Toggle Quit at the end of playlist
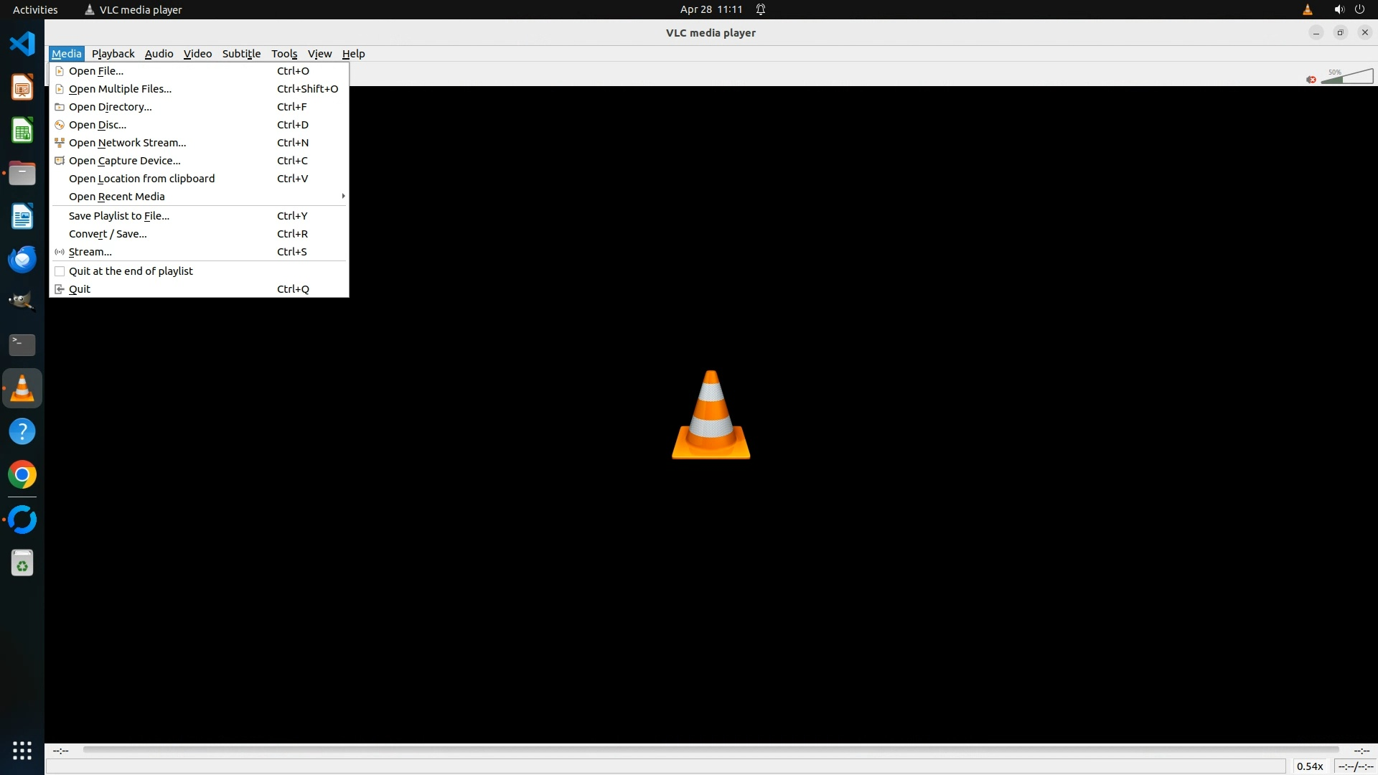The height and width of the screenshot is (775, 1378). (x=60, y=271)
